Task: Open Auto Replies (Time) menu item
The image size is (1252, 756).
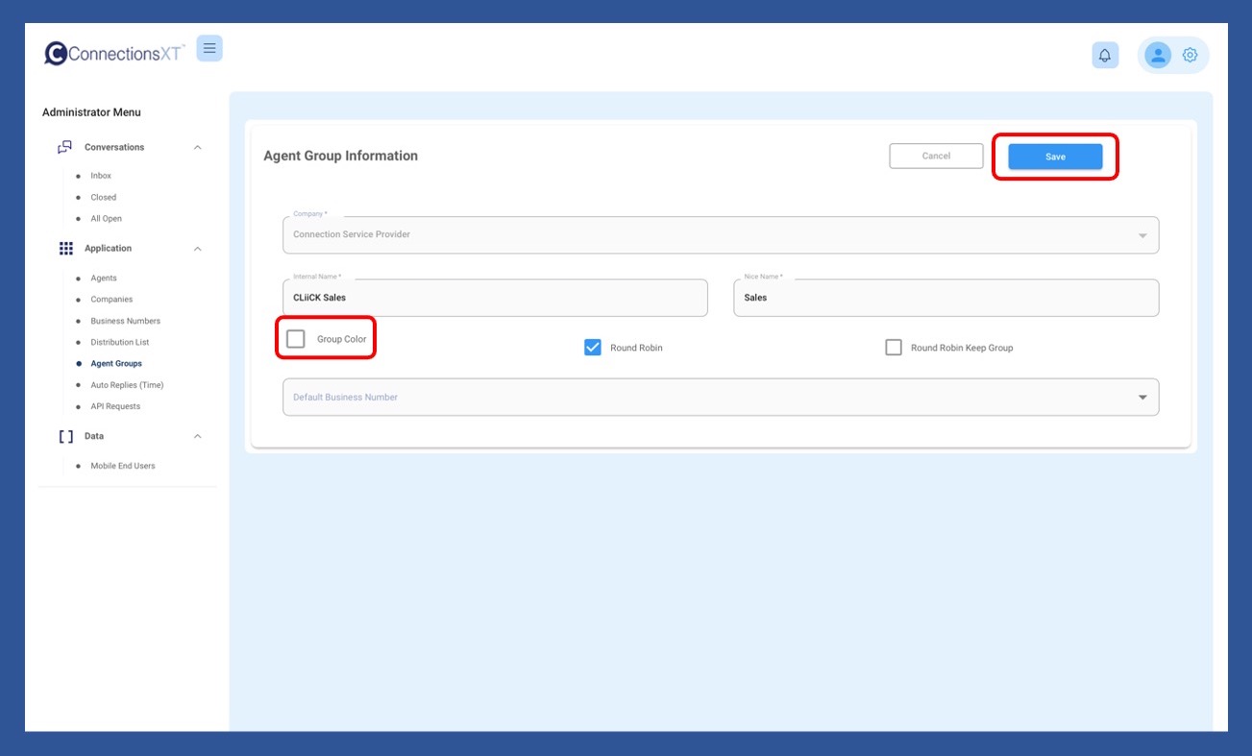Action: tap(127, 385)
